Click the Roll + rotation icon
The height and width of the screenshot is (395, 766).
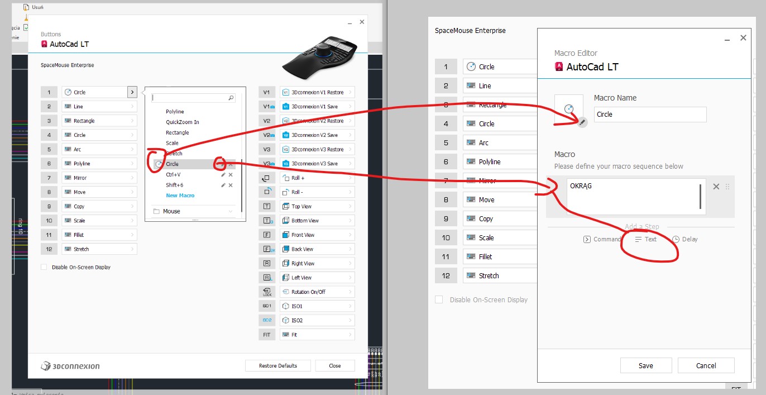pyautogui.click(x=266, y=178)
